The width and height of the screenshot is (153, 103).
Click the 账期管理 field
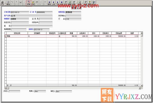19,29
